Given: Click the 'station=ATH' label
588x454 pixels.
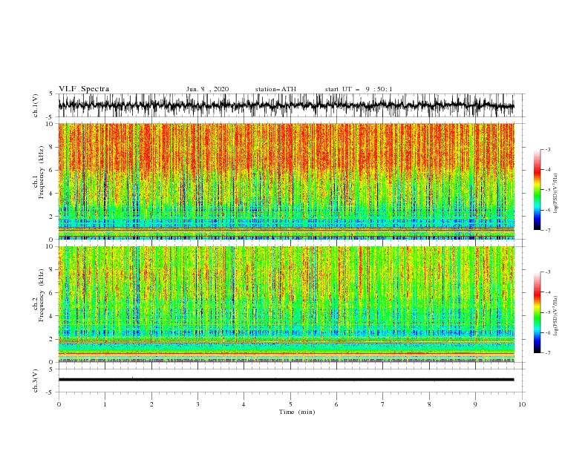Looking at the screenshot, I should coord(275,89).
